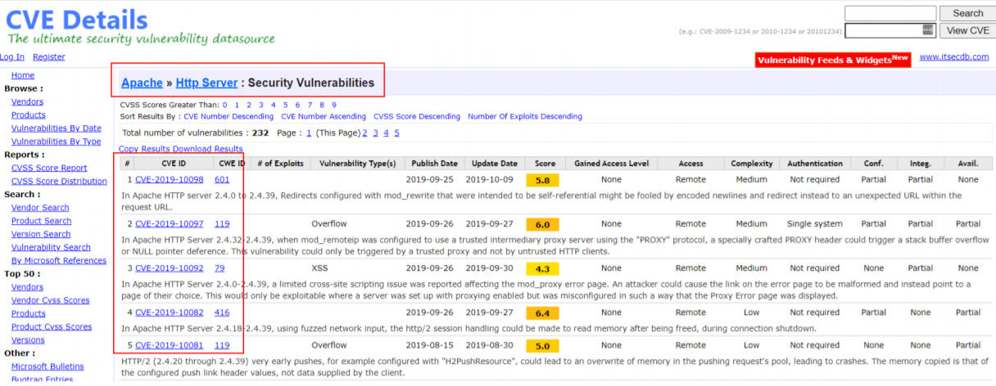Click CWE ID 601 link
This screenshot has width=996, height=386.
[x=222, y=179]
